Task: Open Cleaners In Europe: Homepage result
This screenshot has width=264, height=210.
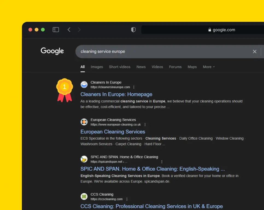Action: tap(116, 94)
